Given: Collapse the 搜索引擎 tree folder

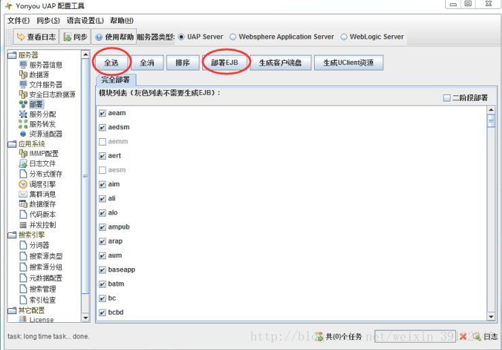Looking at the screenshot, I should [12, 235].
